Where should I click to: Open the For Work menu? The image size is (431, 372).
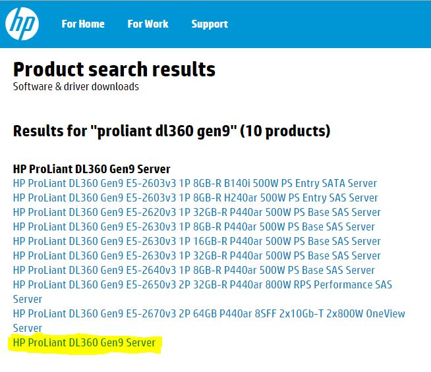148,24
